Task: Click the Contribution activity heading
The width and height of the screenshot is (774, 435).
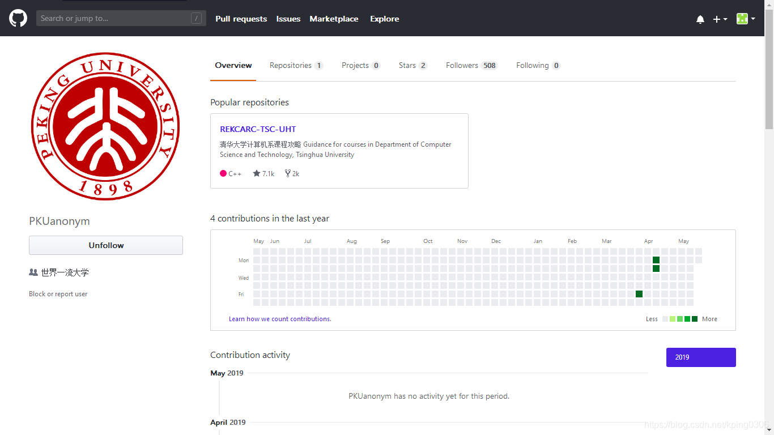Action: tap(250, 355)
